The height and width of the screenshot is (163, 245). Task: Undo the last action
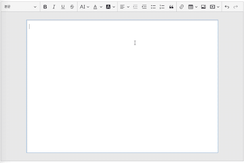(227, 7)
